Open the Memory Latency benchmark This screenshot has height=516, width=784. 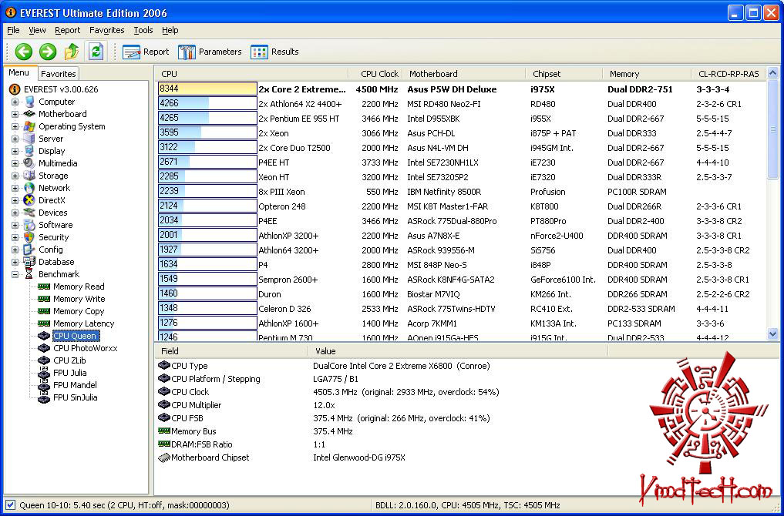[83, 323]
